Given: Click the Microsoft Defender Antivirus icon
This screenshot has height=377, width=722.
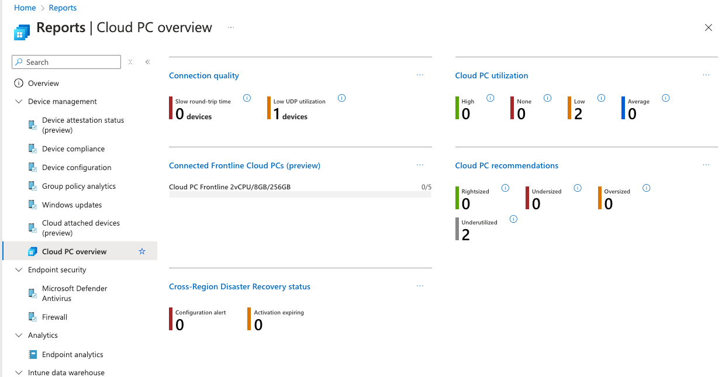Looking at the screenshot, I should tap(33, 293).
